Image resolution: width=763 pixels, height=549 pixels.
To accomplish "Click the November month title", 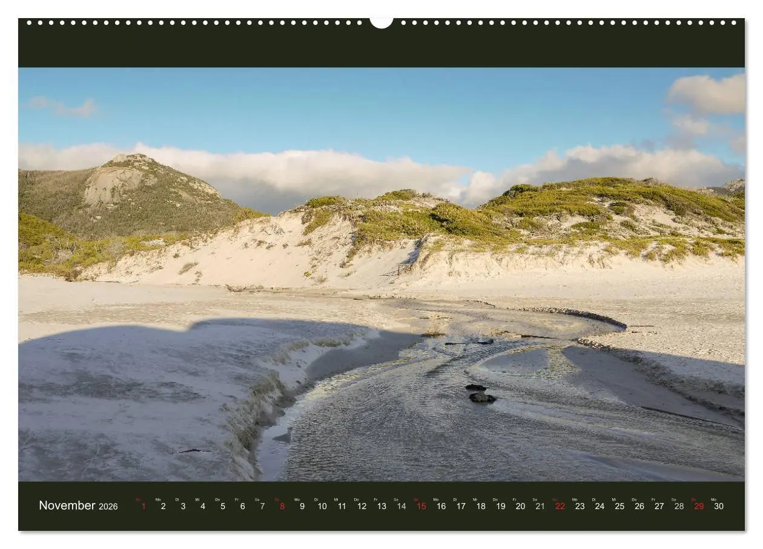I will (67, 504).
